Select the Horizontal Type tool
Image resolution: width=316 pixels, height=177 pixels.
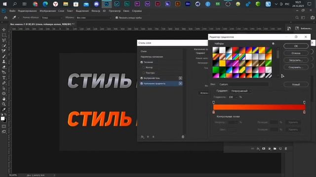4,78
